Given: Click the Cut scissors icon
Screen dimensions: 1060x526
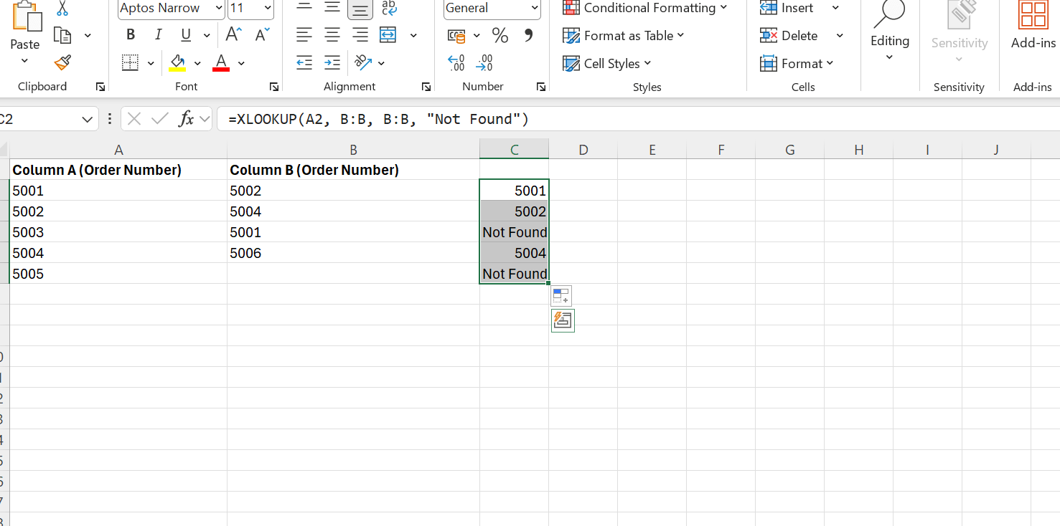Looking at the screenshot, I should click(62, 6).
